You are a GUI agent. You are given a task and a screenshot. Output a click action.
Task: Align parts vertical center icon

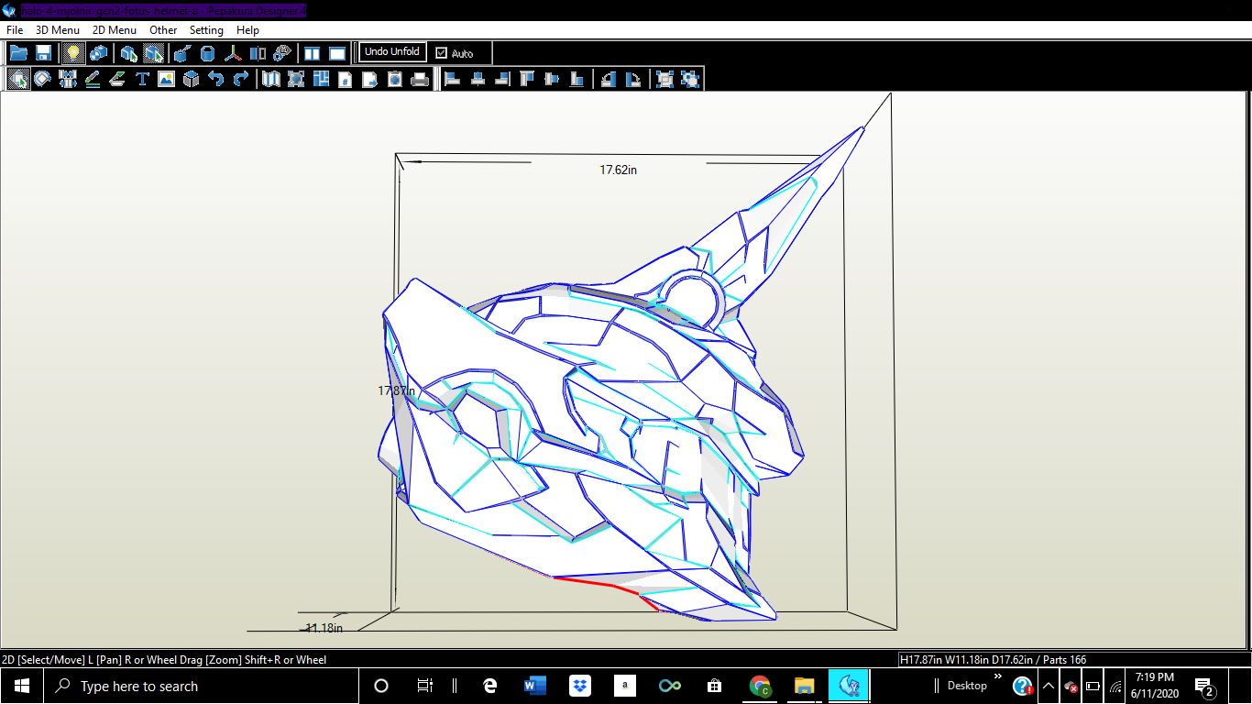click(552, 79)
